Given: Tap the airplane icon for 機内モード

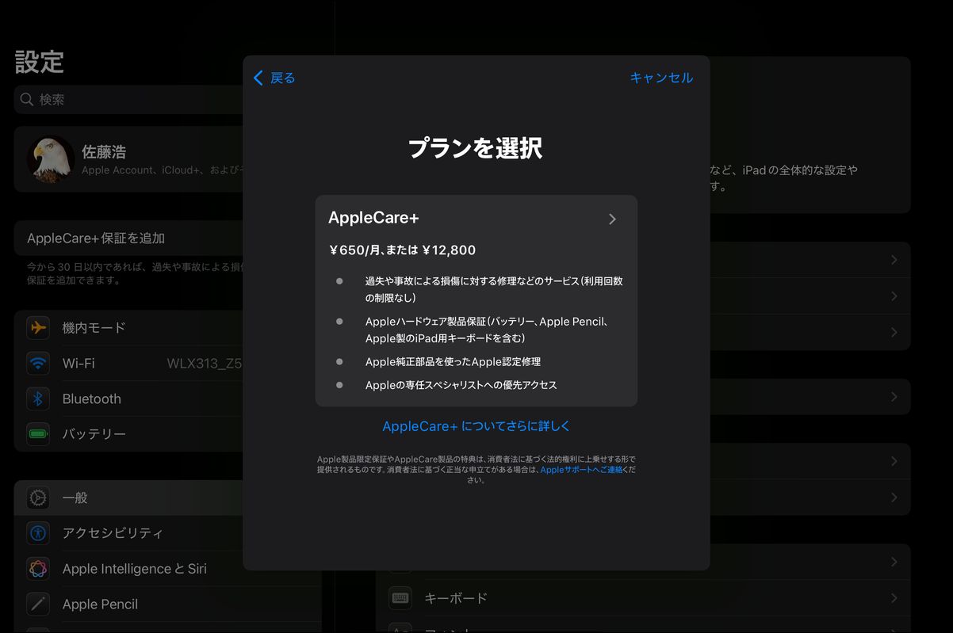Looking at the screenshot, I should click(38, 327).
